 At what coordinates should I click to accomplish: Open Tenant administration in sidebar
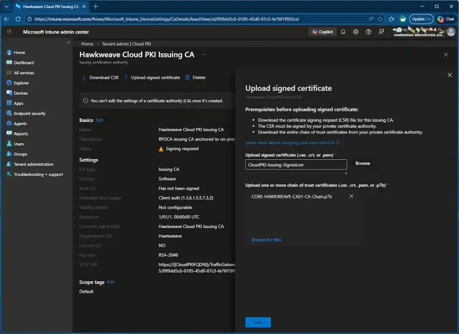33,164
